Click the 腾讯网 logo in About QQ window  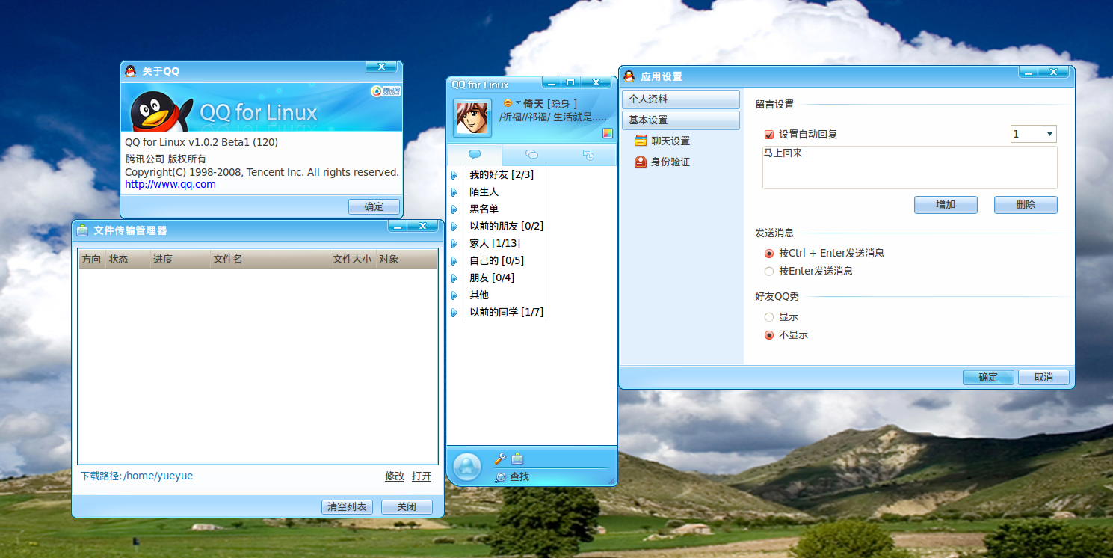[386, 91]
